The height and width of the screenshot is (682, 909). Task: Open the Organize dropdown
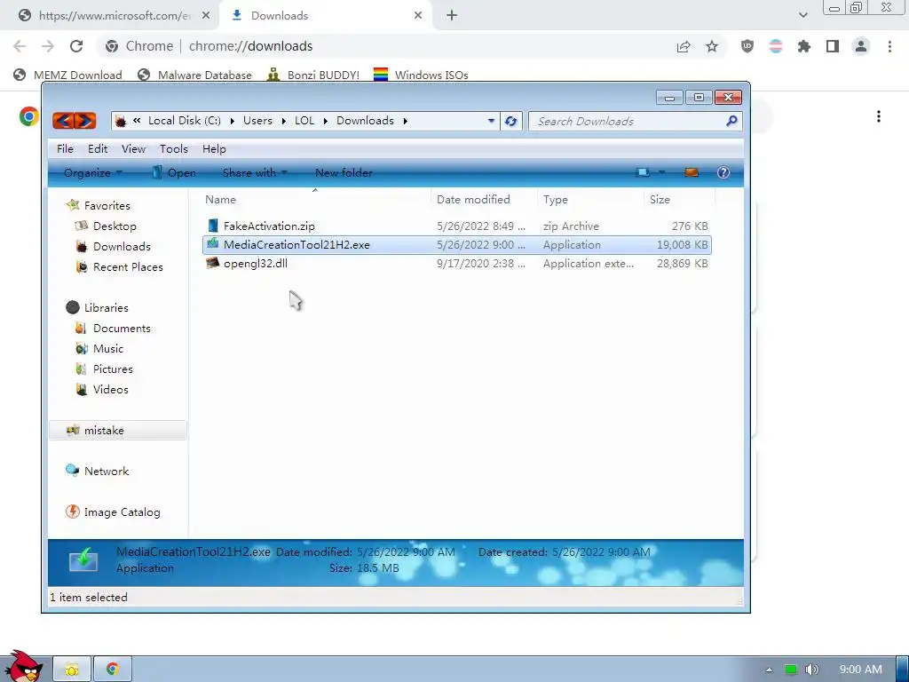point(92,172)
